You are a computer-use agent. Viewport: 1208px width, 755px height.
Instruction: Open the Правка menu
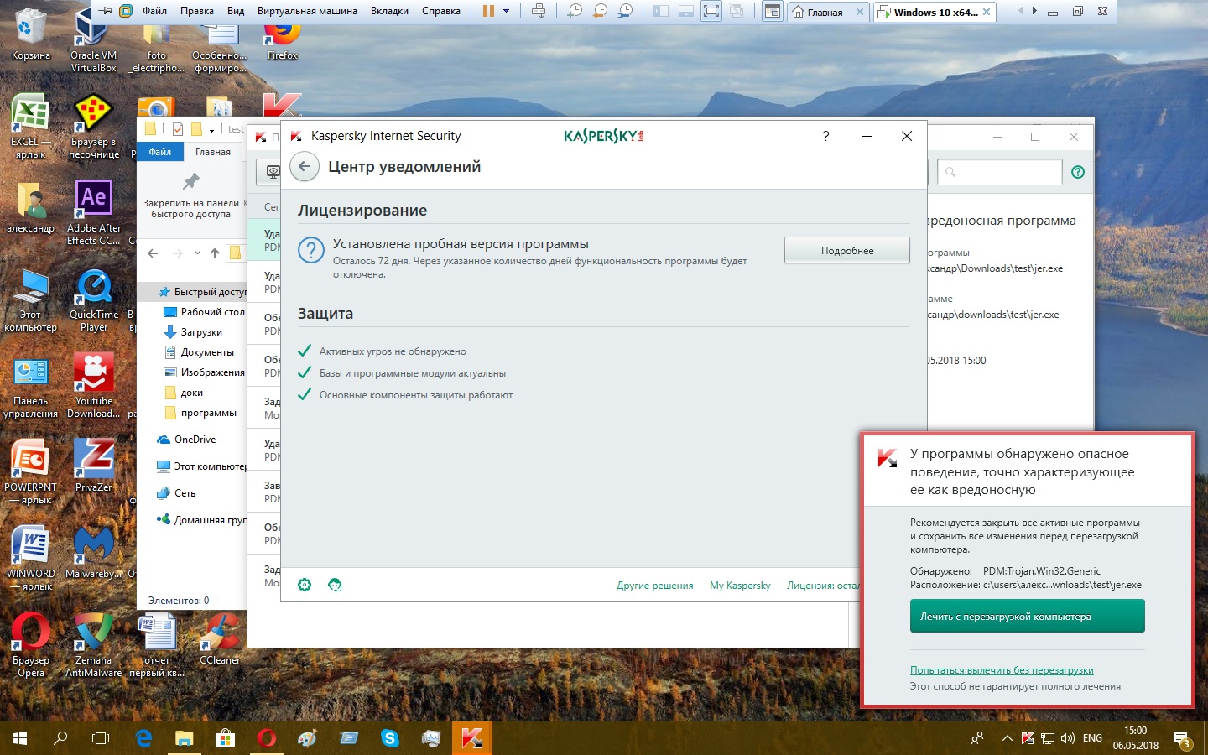[x=197, y=11]
